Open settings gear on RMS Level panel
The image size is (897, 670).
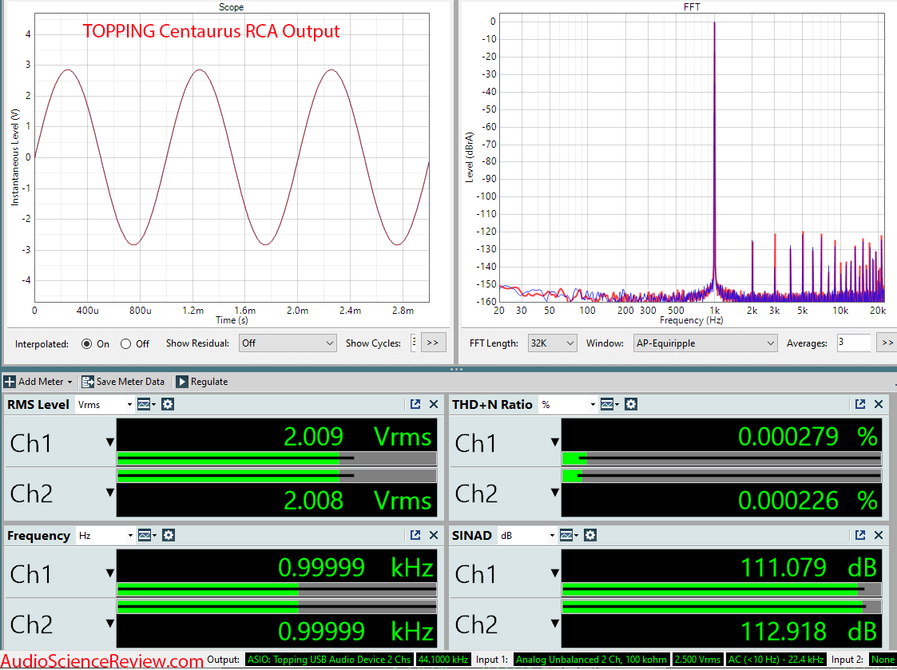tap(167, 404)
